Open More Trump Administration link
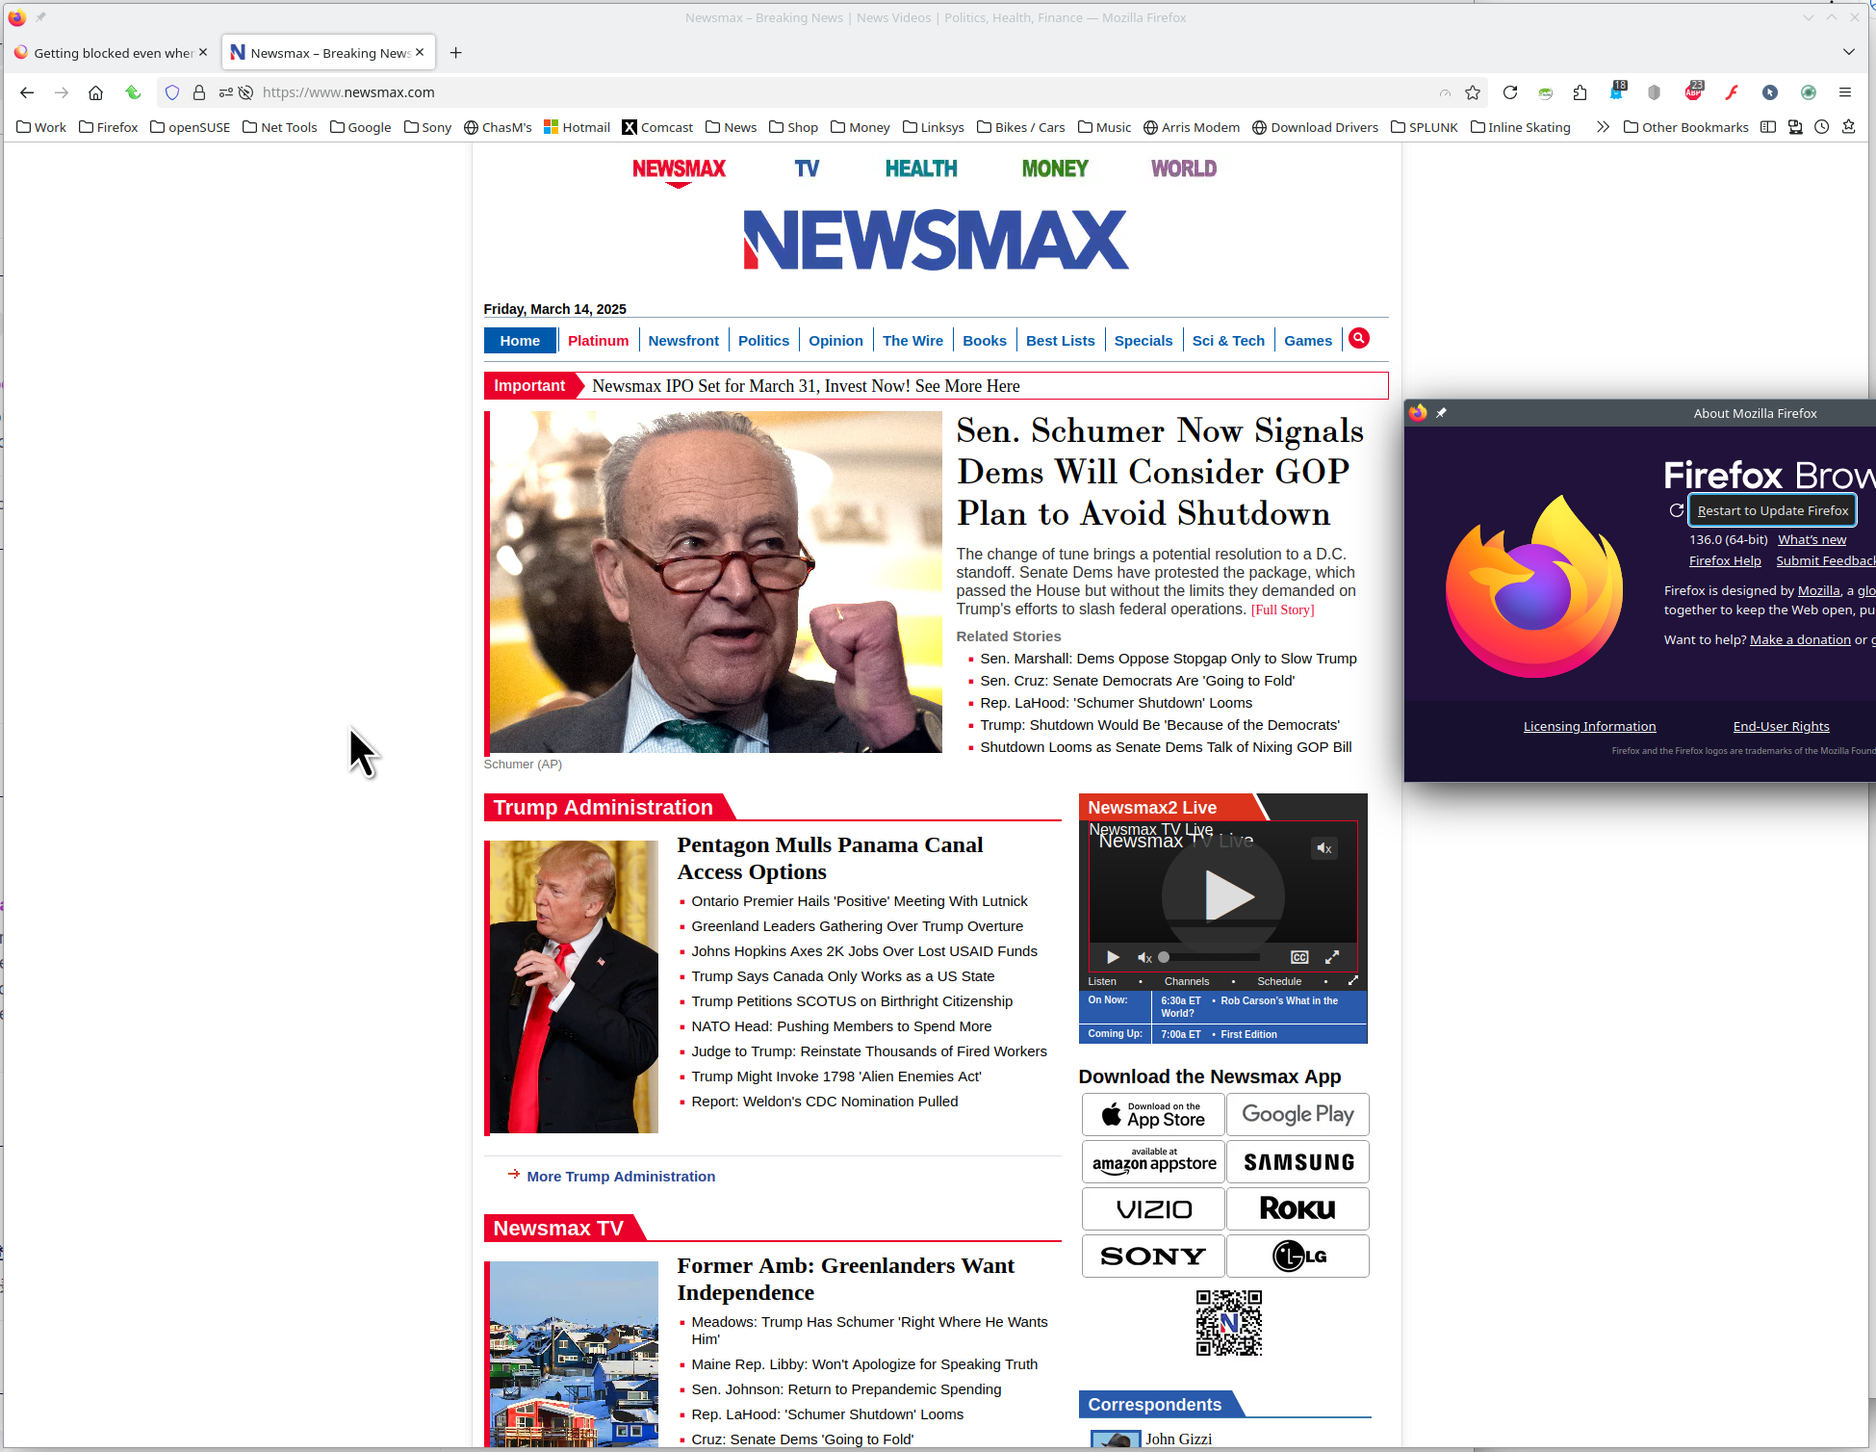The height and width of the screenshot is (1452, 1876). point(621,1177)
